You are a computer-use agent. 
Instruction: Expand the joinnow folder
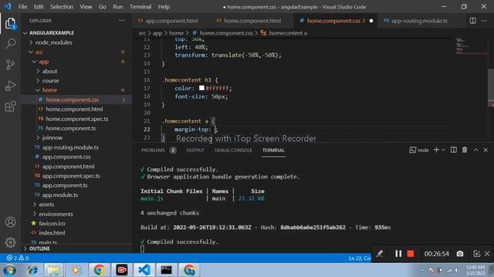tap(38, 138)
